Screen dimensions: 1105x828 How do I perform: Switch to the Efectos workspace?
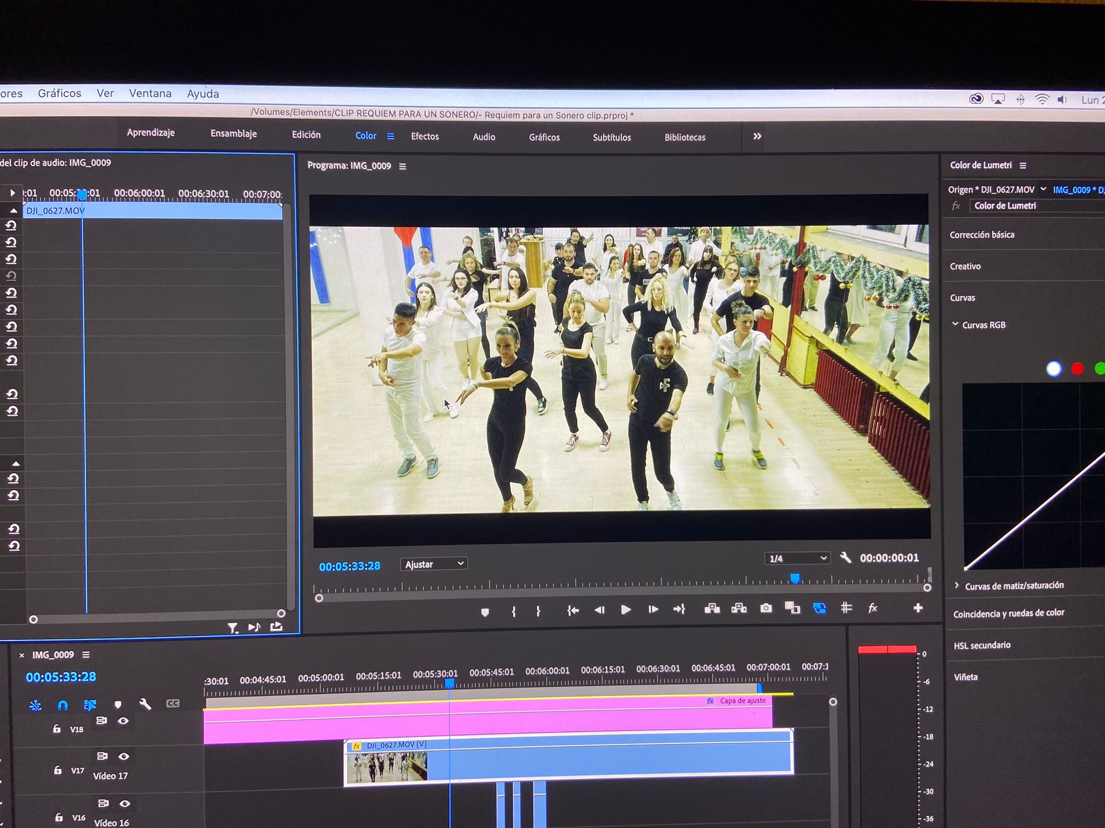coord(425,136)
